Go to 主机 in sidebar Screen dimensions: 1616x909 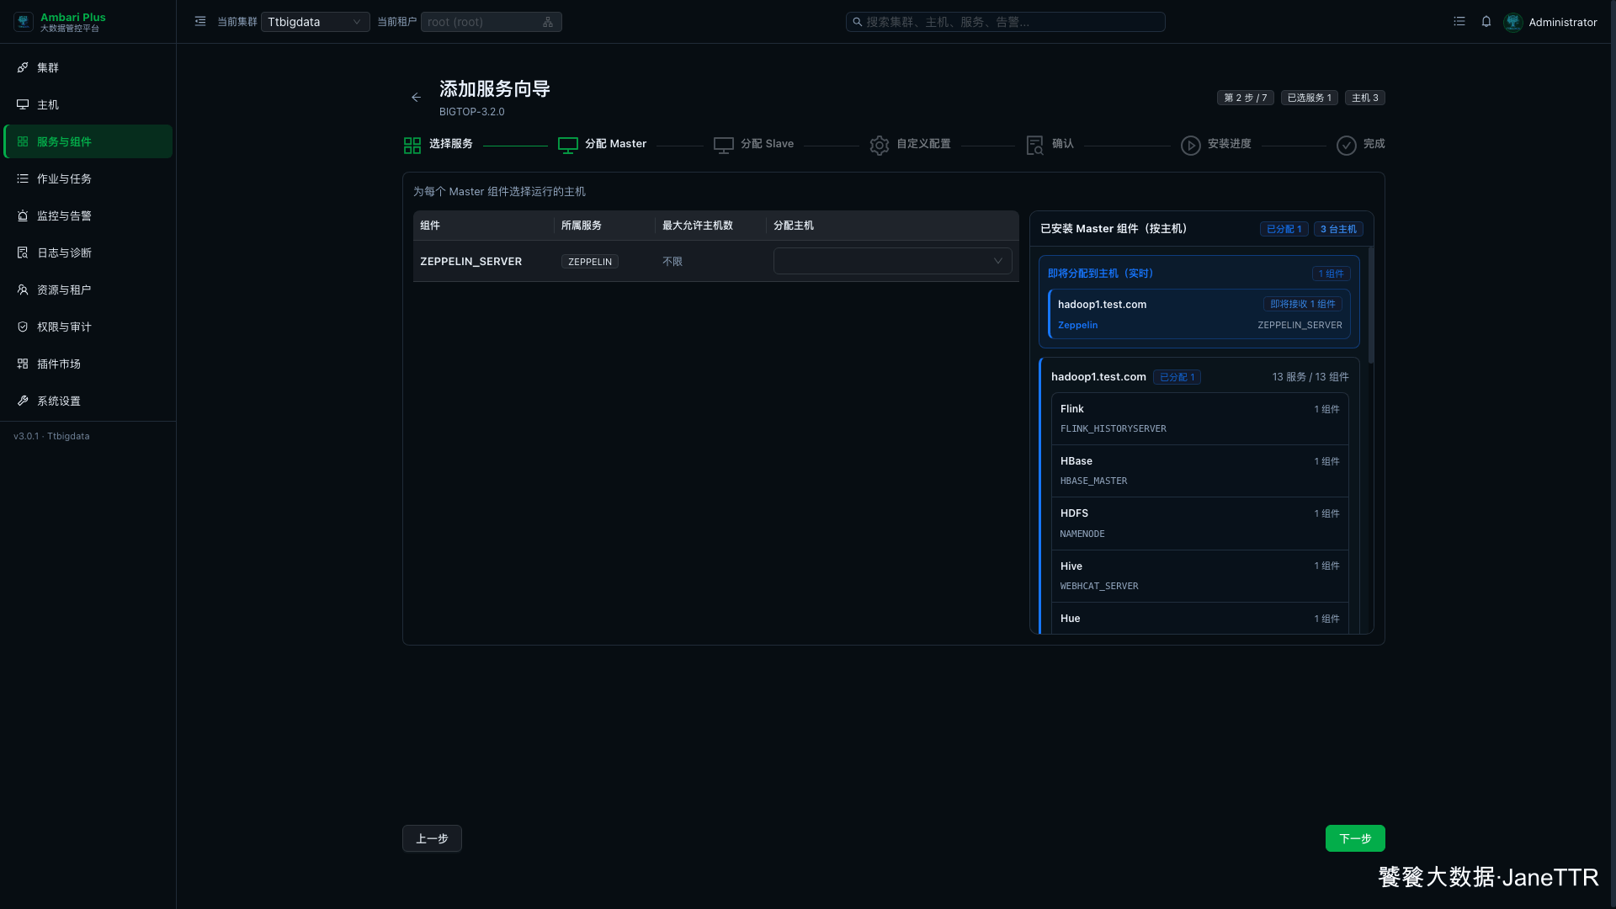pyautogui.click(x=88, y=104)
